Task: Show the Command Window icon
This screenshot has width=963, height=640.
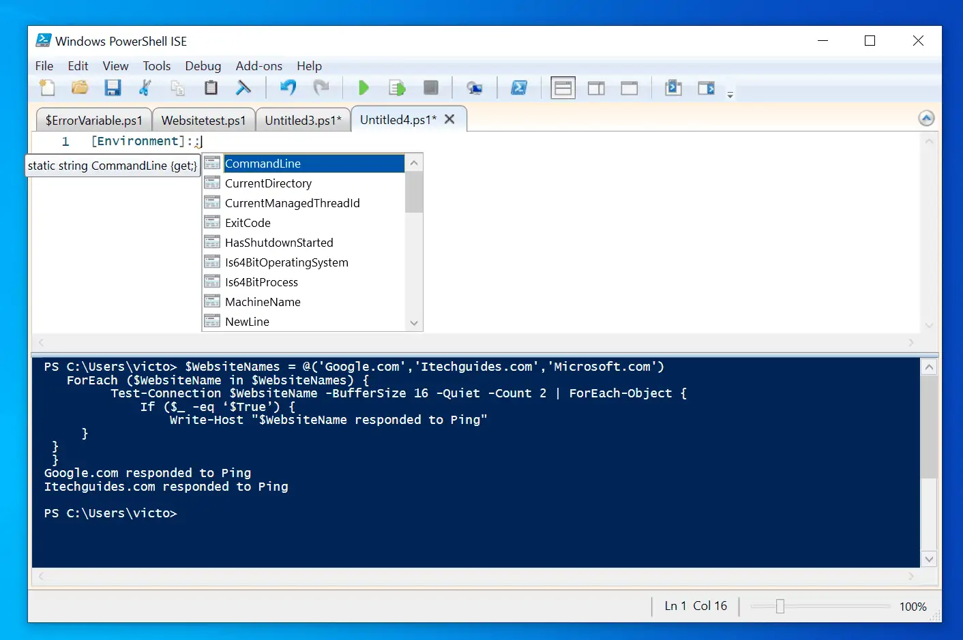Action: [673, 88]
